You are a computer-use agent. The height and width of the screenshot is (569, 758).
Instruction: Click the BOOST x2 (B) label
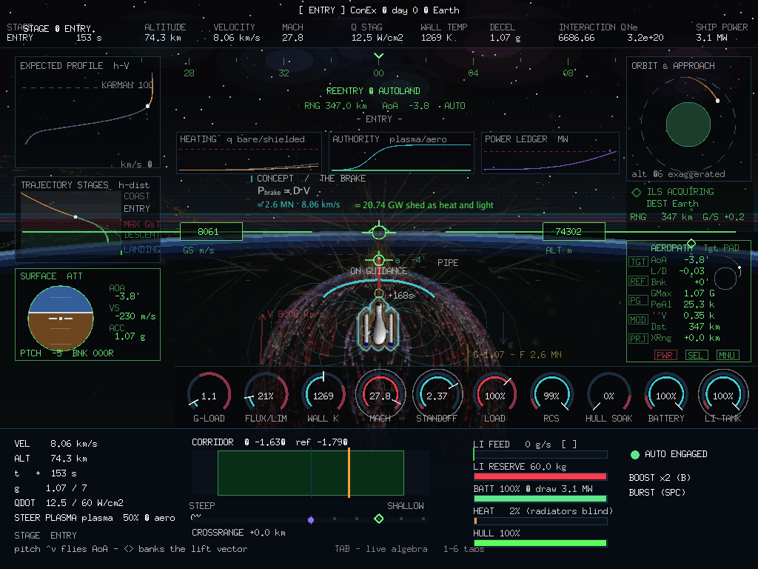point(660,478)
